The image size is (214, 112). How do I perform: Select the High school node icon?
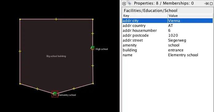[x=93, y=48]
